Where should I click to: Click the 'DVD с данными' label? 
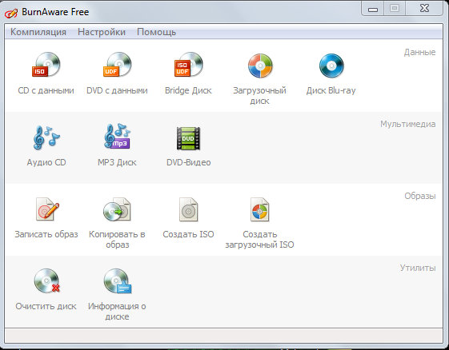[x=117, y=90]
